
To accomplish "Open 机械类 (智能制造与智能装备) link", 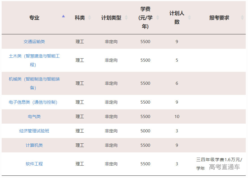I will pos(34,83).
